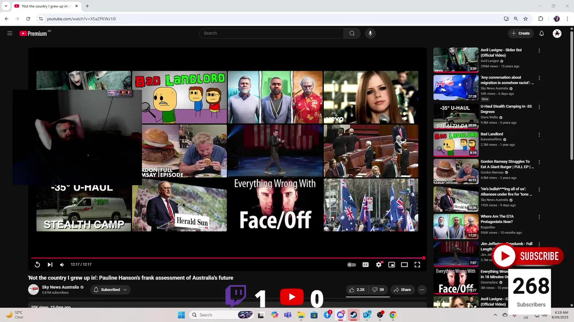This screenshot has width=574, height=322.
Task: Open the Chrome profile avatar
Action: [557, 19]
